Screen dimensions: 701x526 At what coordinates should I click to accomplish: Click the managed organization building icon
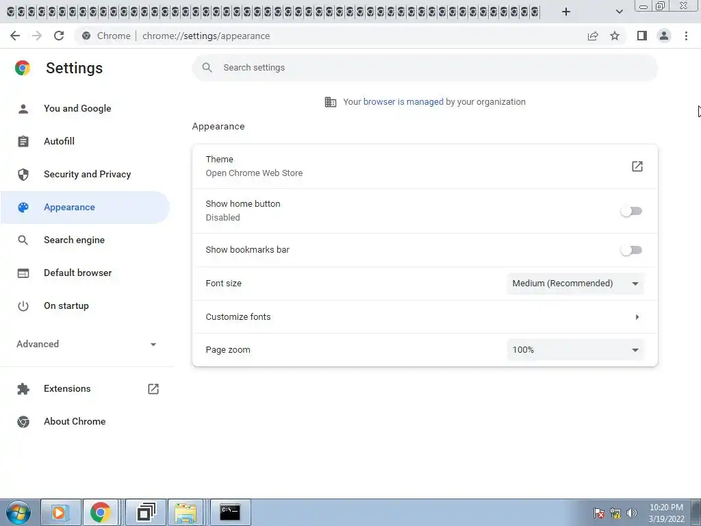[331, 102]
